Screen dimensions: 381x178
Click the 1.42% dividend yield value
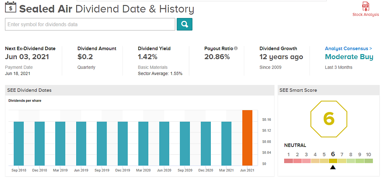(148, 57)
